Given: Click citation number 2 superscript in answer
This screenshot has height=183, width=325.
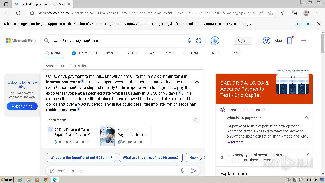Looking at the screenshot, I should [180, 92].
